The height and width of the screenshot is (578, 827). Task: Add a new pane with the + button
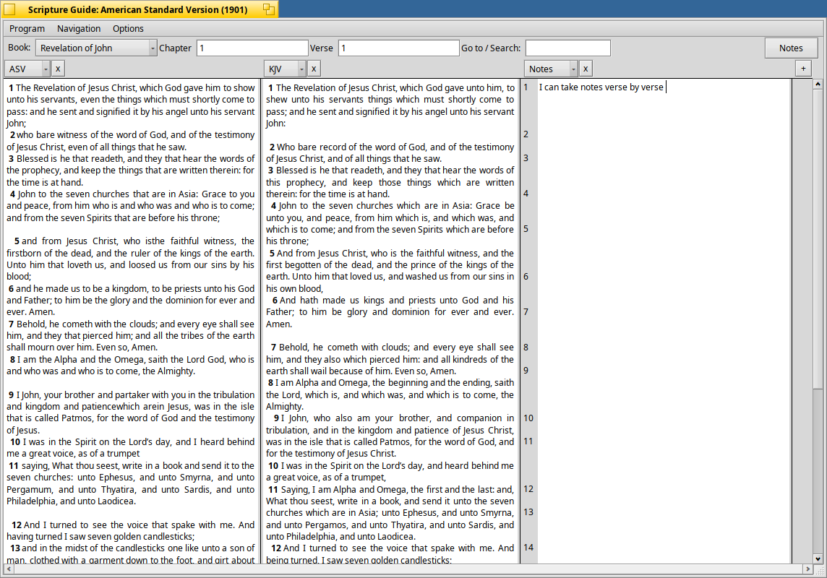pos(803,69)
